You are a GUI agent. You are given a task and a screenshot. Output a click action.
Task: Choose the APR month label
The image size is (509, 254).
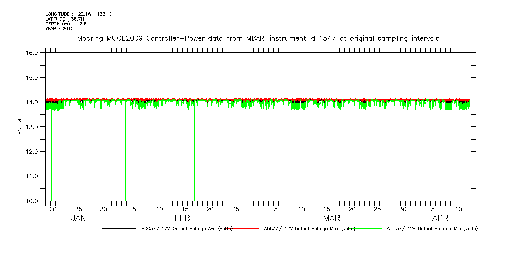[x=440, y=218]
